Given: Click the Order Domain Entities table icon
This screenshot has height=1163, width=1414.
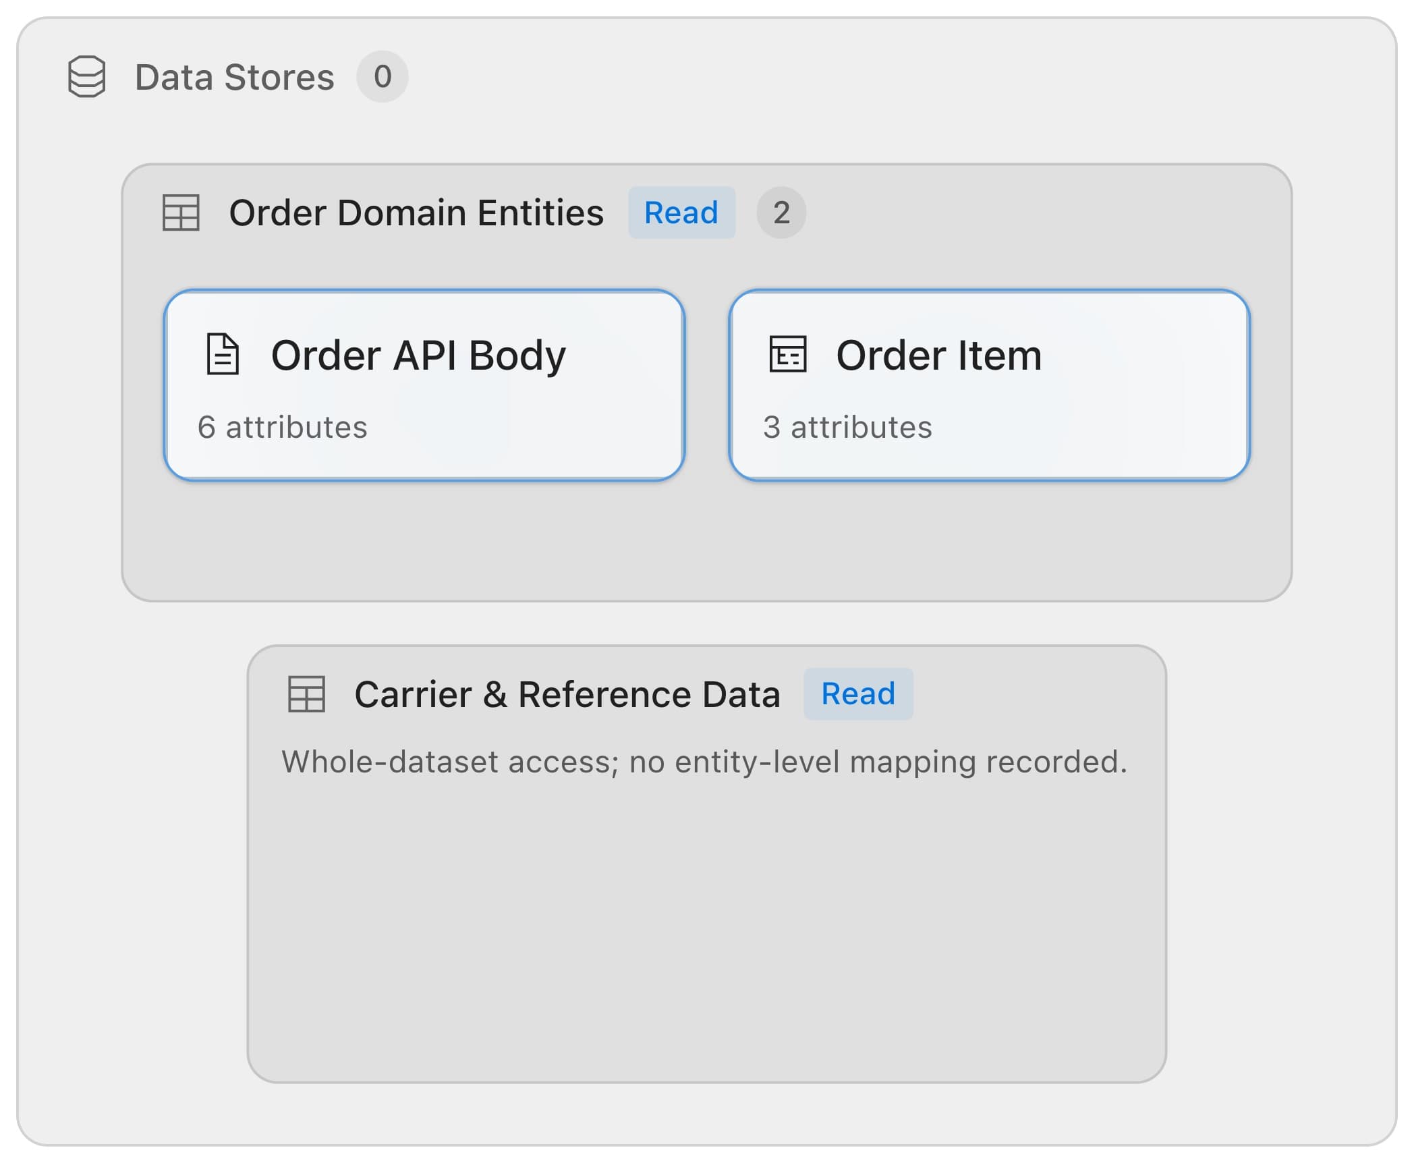Looking at the screenshot, I should 181,212.
